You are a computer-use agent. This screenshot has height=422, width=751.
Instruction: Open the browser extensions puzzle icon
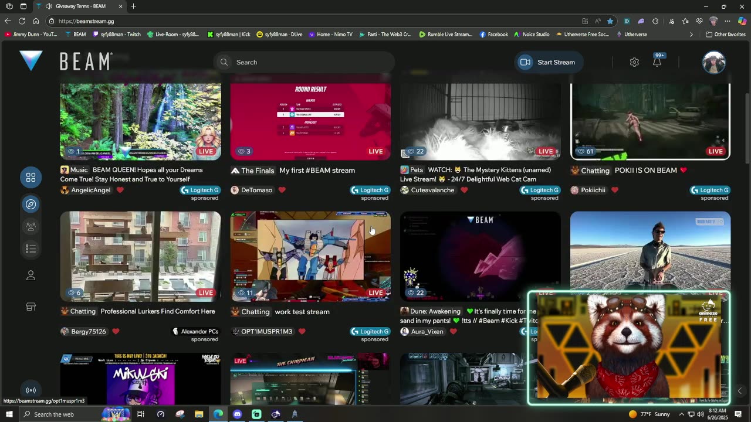pos(655,21)
